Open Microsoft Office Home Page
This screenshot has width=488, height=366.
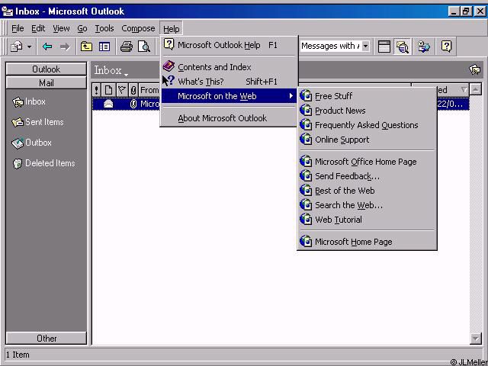(368, 162)
